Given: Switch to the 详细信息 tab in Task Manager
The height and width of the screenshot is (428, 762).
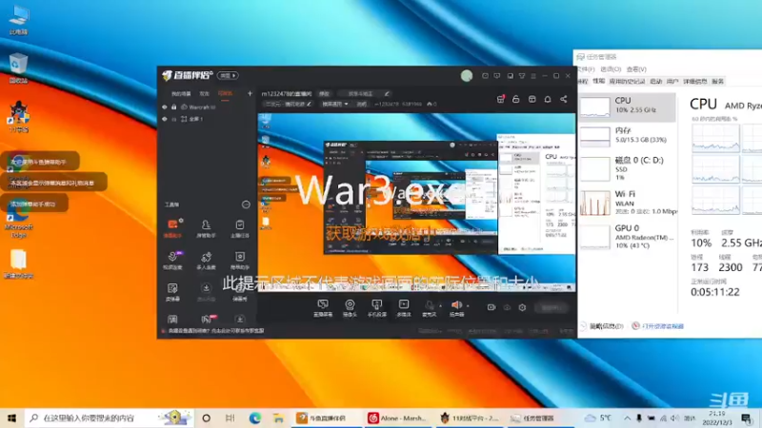Looking at the screenshot, I should point(695,81).
